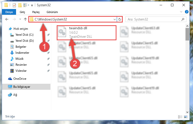Toggle the pin beside Videolar
The width and height of the screenshot is (193, 124).
[48, 71]
